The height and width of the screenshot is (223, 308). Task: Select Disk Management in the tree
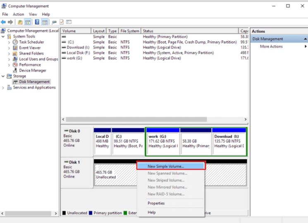click(34, 82)
